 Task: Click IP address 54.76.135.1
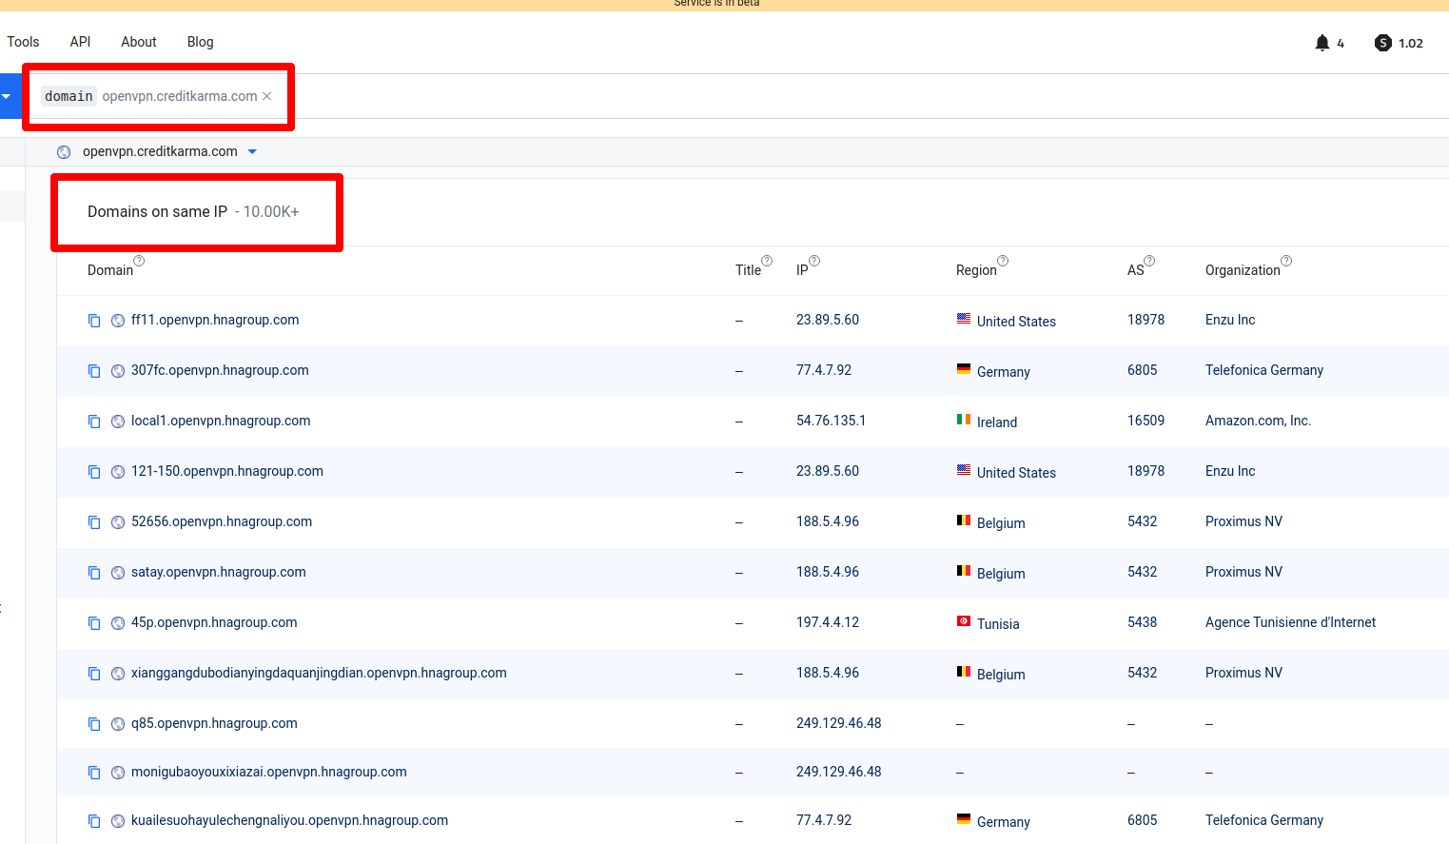tap(831, 421)
